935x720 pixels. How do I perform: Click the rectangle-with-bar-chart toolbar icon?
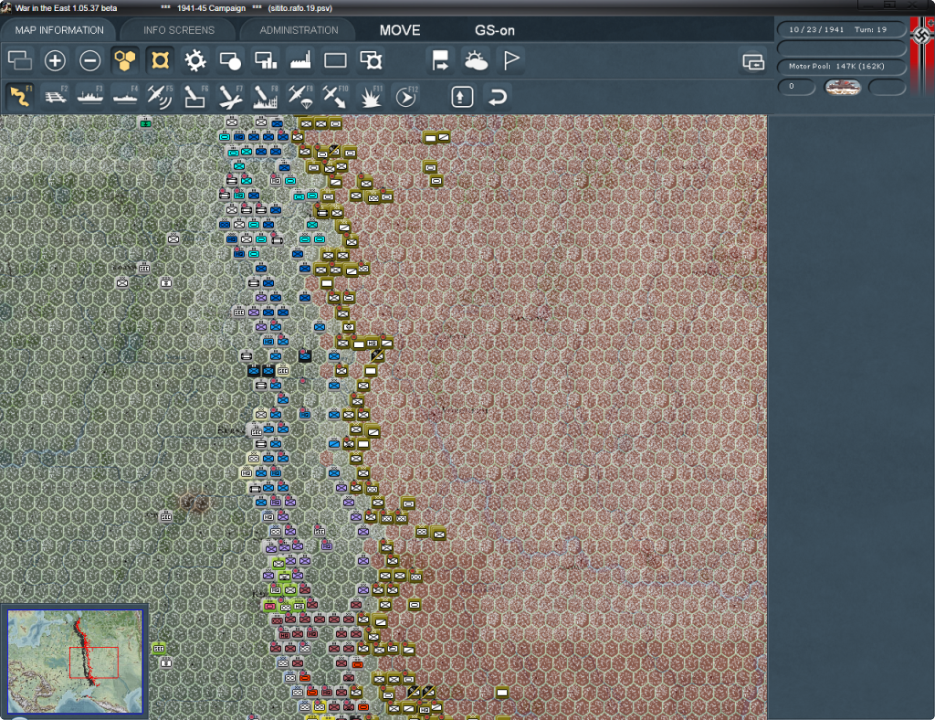click(x=266, y=60)
